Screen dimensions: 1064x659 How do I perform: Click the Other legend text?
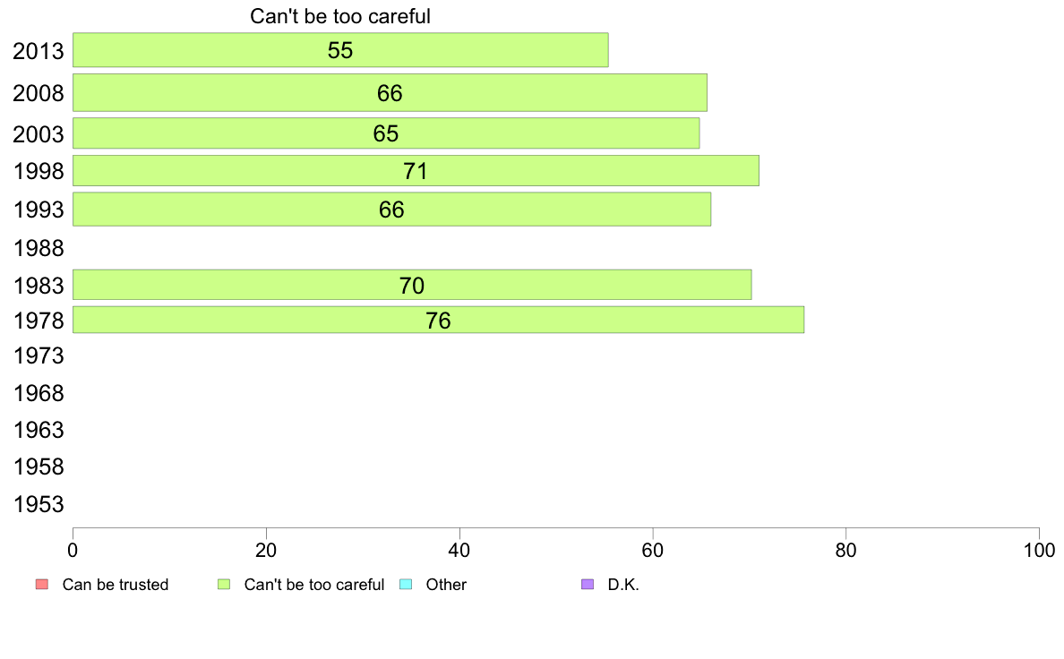[446, 585]
